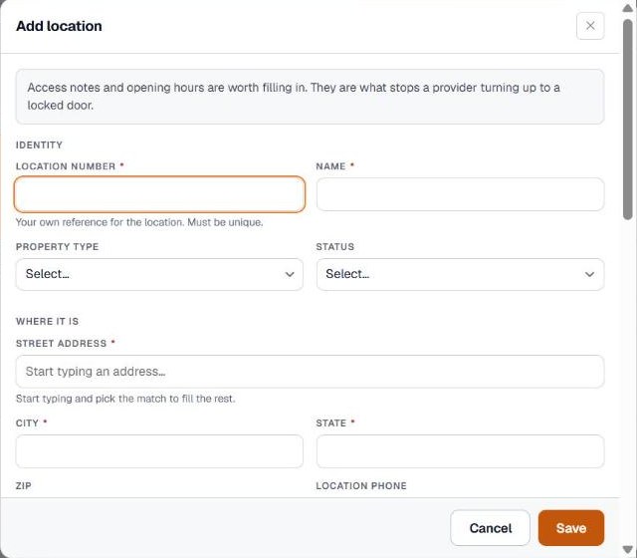Viewport: 637px width, 558px height.
Task: Click into the Name input field
Action: pyautogui.click(x=460, y=194)
